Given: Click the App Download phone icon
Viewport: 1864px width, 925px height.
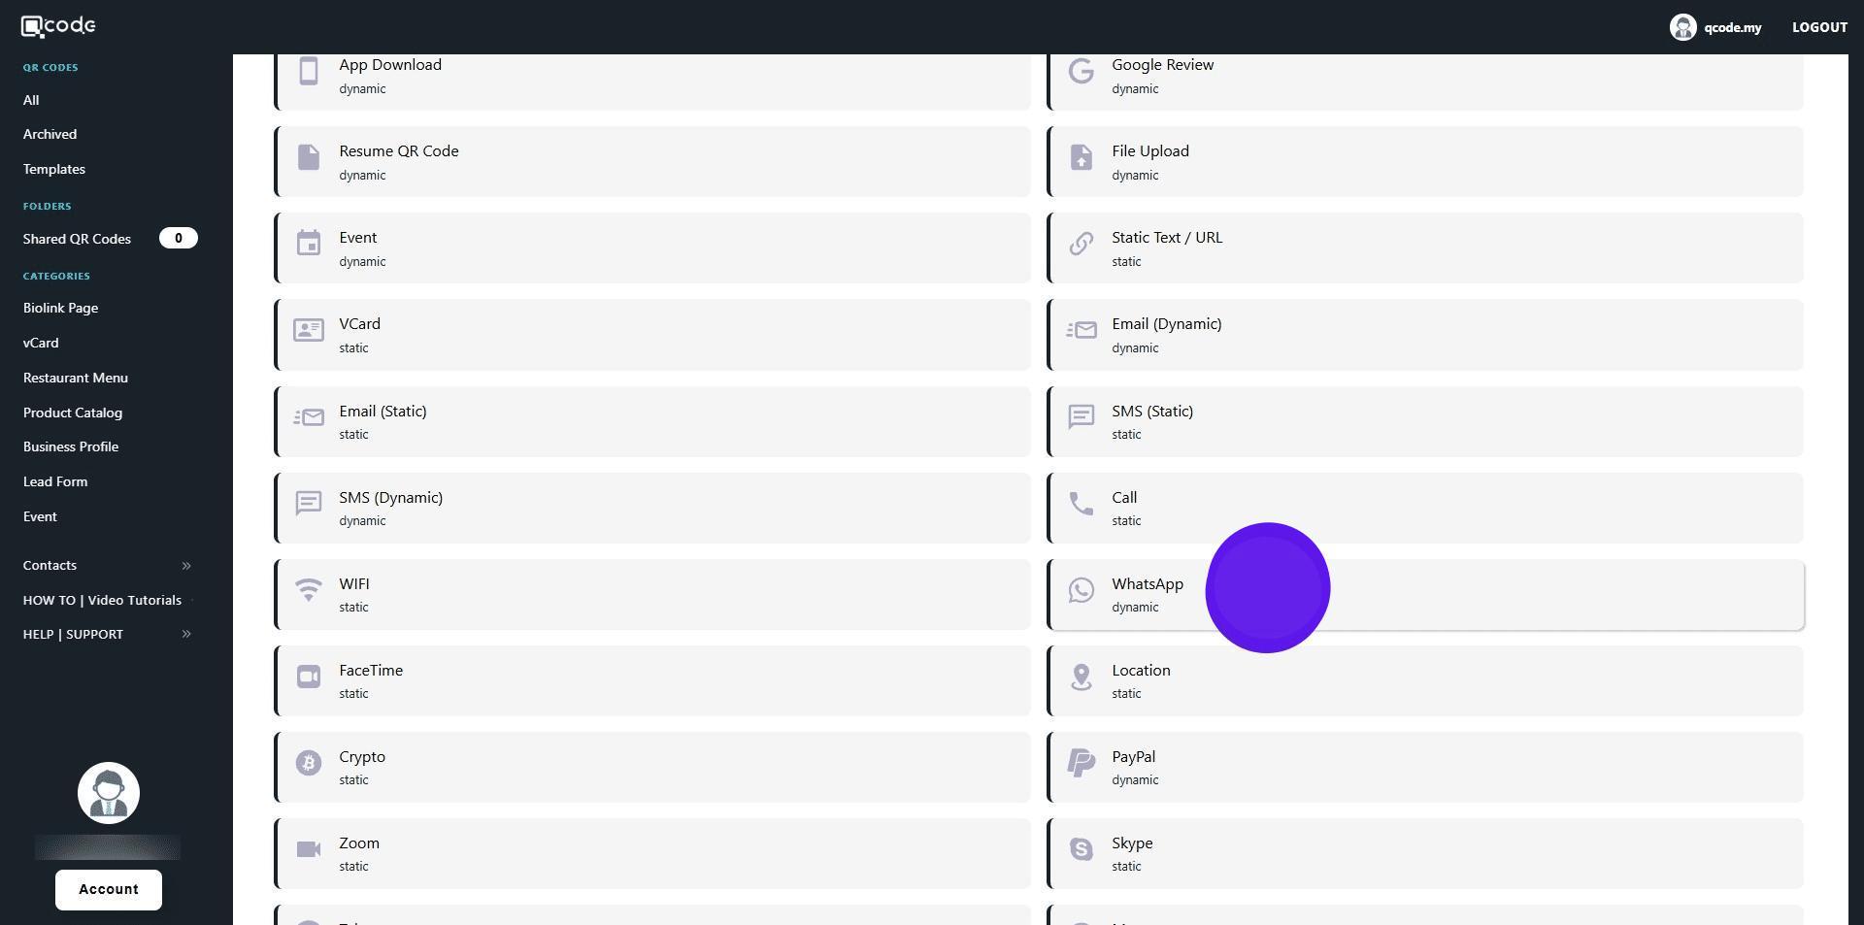Looking at the screenshot, I should pyautogui.click(x=309, y=71).
